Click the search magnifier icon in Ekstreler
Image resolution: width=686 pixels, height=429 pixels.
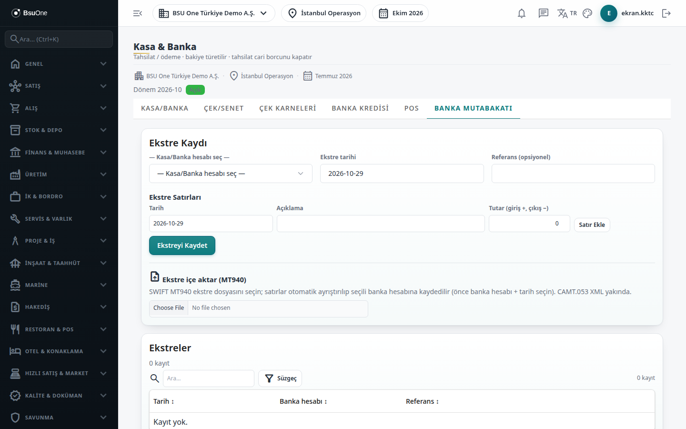pos(154,378)
